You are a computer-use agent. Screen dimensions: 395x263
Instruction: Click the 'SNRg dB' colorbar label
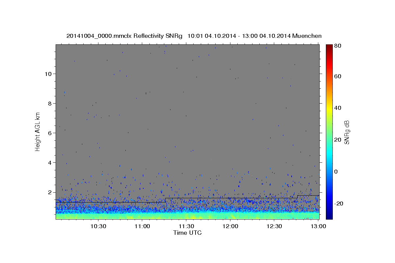click(347, 132)
